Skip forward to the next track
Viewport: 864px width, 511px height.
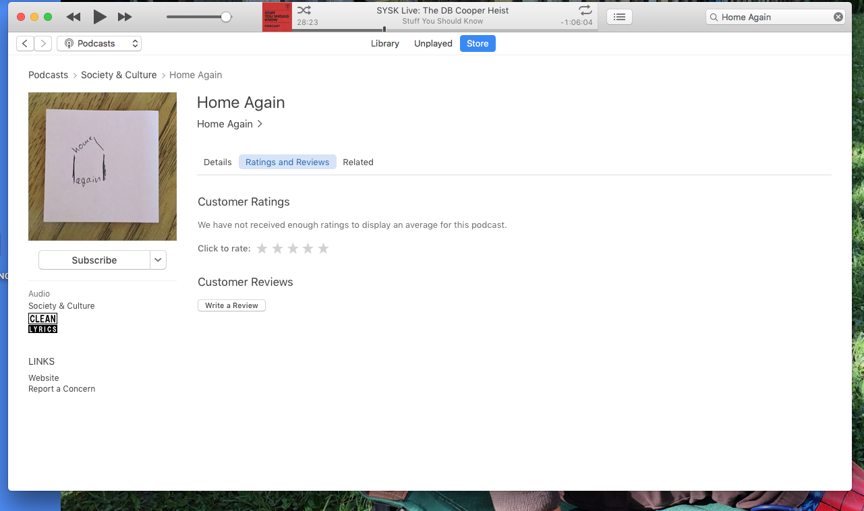(125, 17)
